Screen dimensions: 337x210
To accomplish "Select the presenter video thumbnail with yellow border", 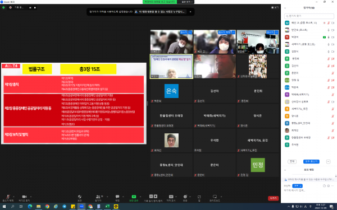I will pyautogui.click(x=171, y=67).
